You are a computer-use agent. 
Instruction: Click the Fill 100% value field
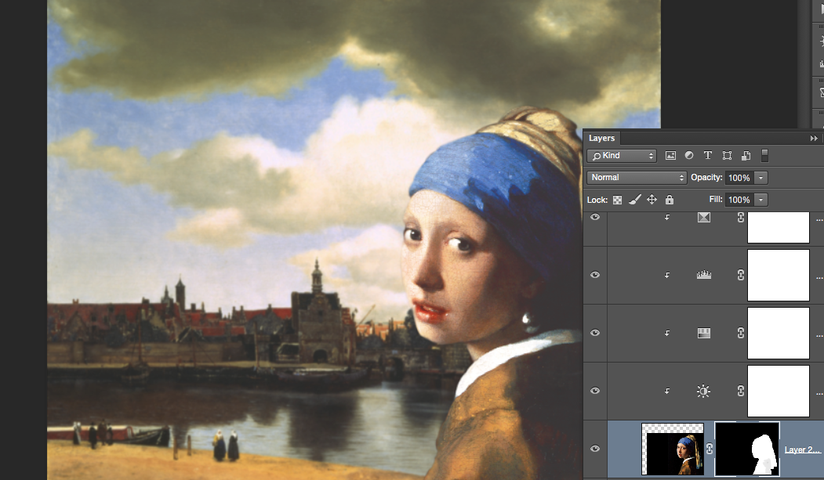739,200
